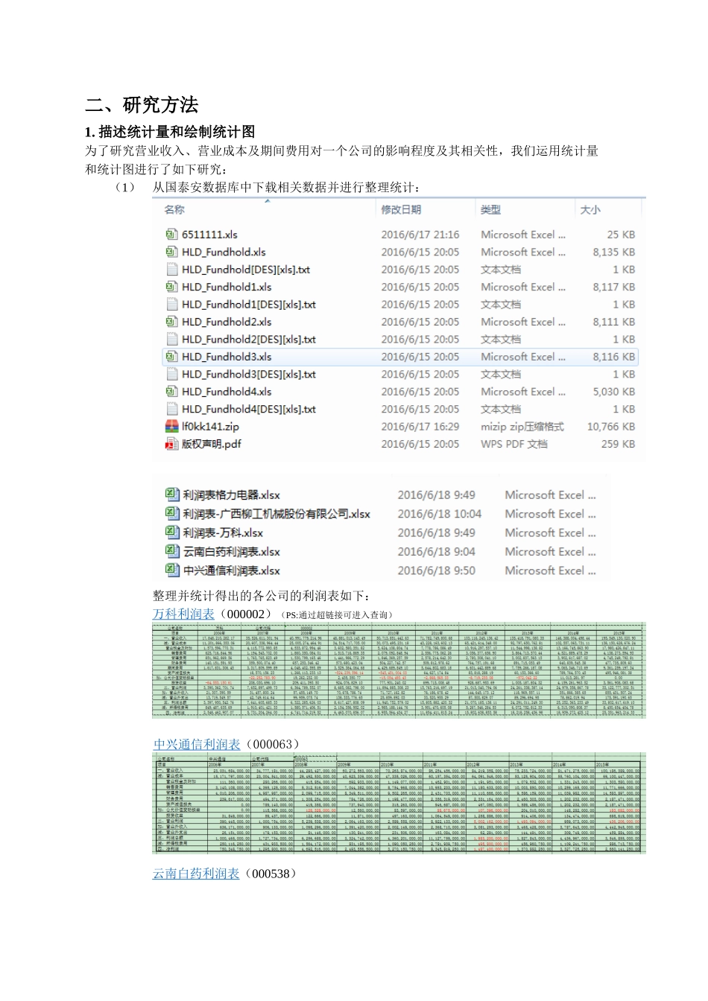This screenshot has height=1001, width=708.
Task: Select the file name HLD_Fundhold2[DES][xls].txt
Action: 249,340
